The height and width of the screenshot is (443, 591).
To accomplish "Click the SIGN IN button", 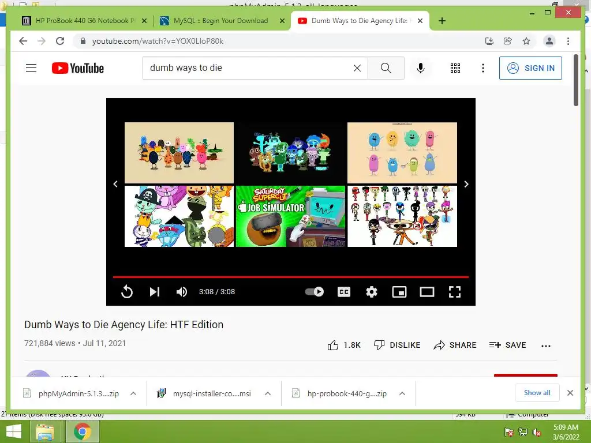I will click(530, 68).
